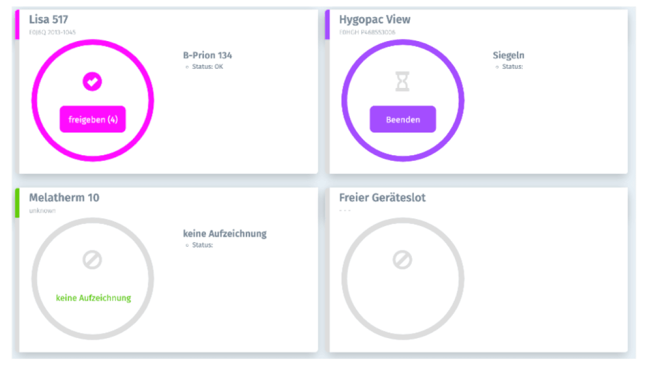This screenshot has height=370, width=659.
Task: Select the Melatherm 10 title
Action: (64, 198)
